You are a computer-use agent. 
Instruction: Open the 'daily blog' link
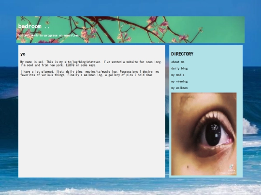[x=179, y=68]
